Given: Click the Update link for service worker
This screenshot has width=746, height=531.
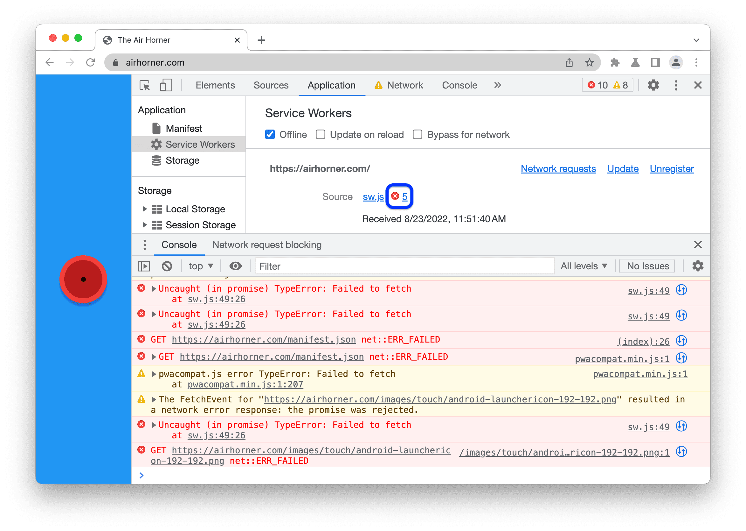Looking at the screenshot, I should point(623,169).
